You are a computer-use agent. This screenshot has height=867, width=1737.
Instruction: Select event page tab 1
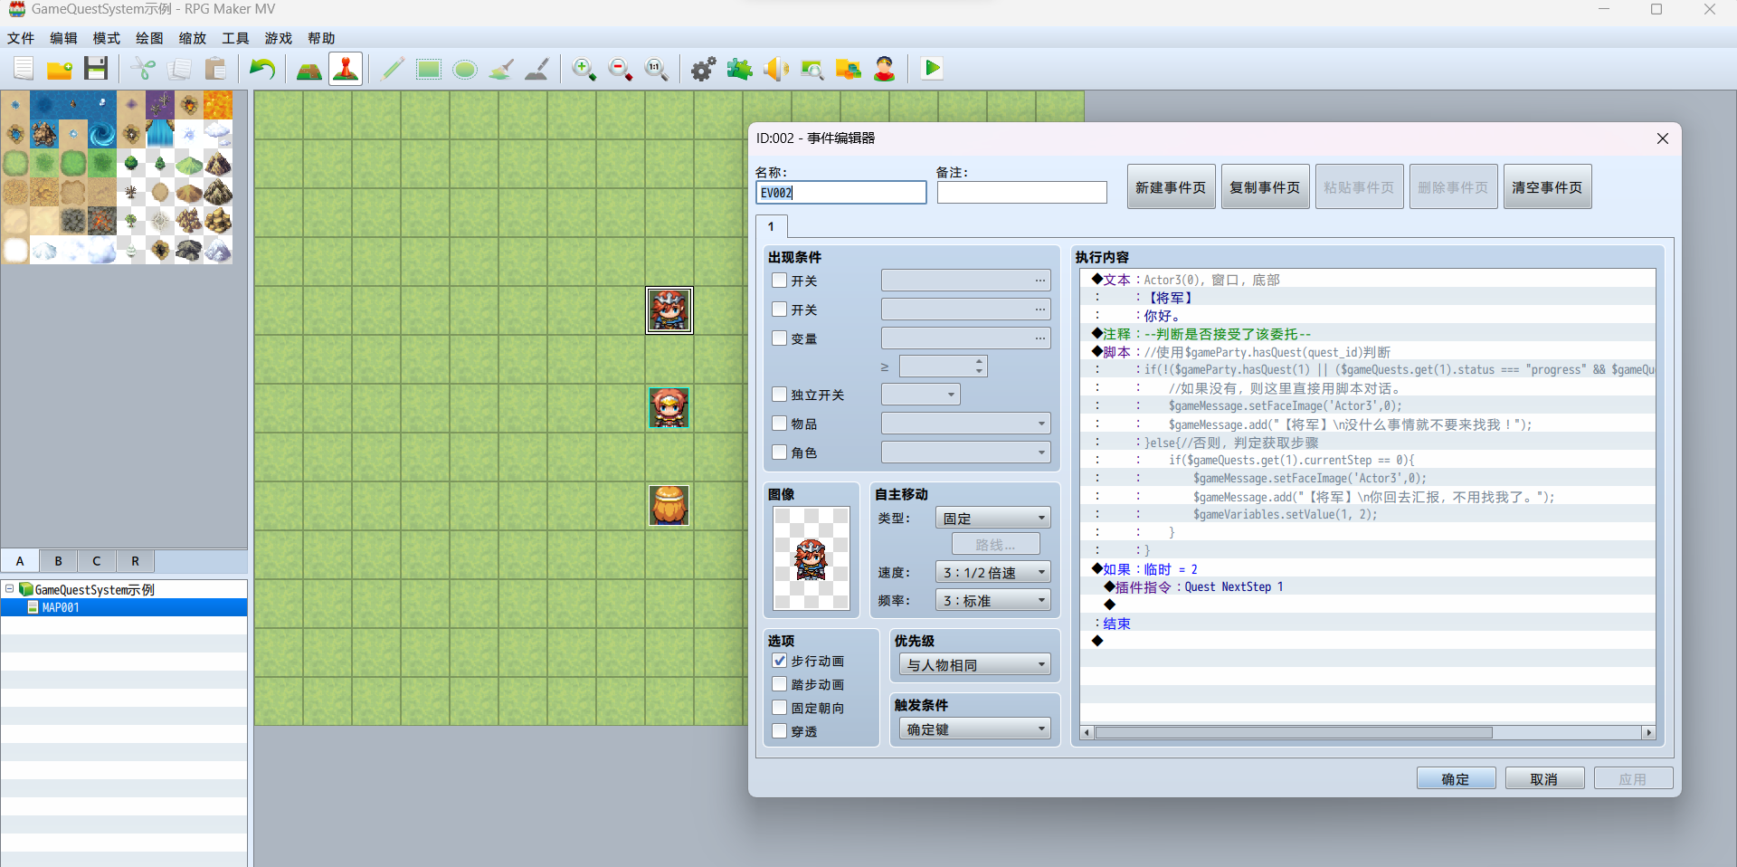pyautogui.click(x=772, y=226)
